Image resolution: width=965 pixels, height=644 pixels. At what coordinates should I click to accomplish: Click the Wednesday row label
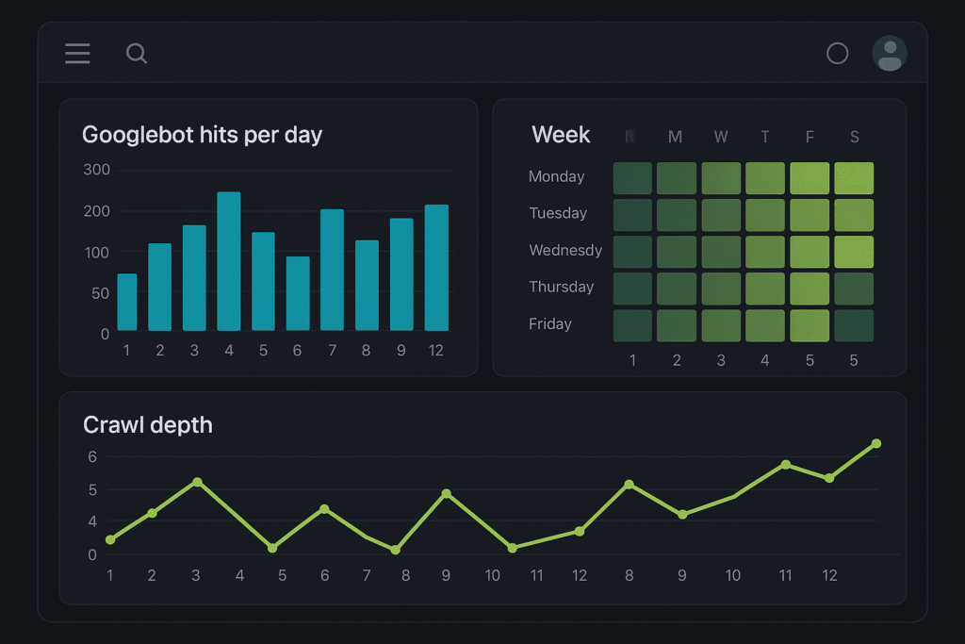point(565,250)
